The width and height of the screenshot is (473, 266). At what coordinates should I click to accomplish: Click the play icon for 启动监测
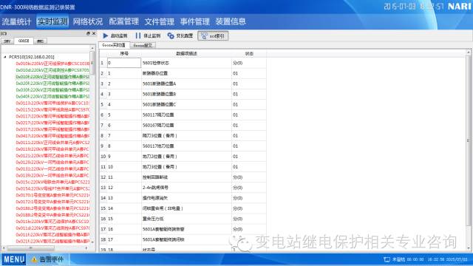pyautogui.click(x=105, y=35)
